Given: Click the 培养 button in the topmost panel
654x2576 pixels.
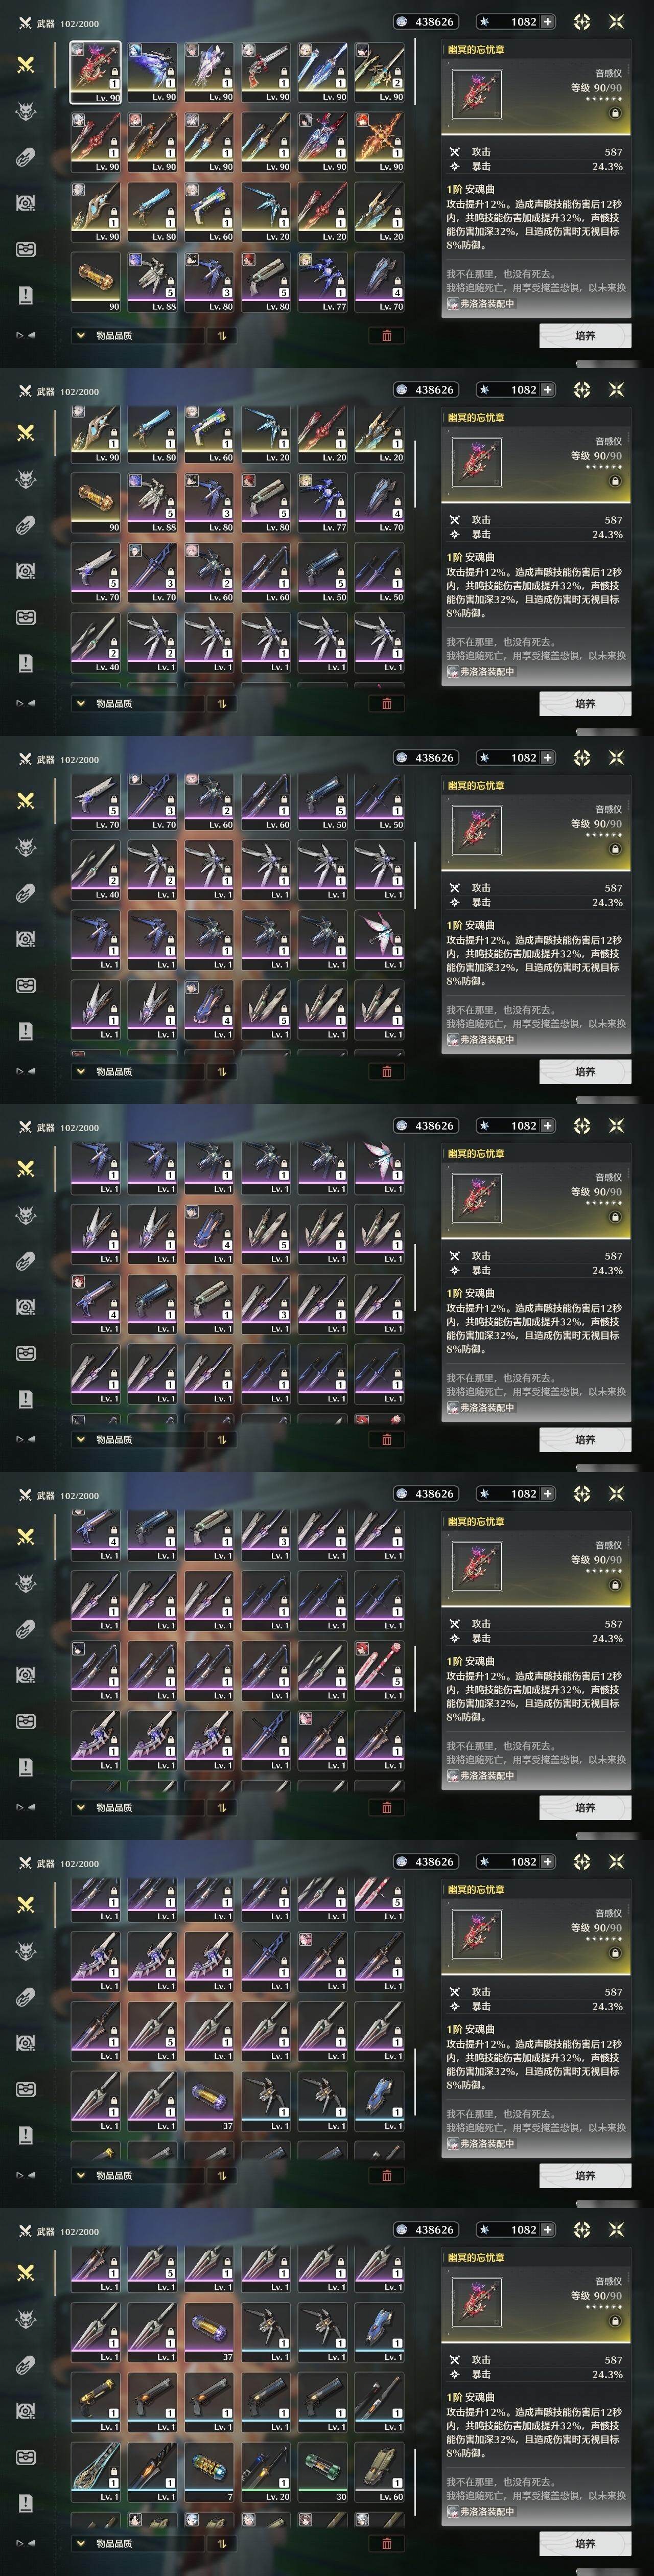Looking at the screenshot, I should [585, 336].
